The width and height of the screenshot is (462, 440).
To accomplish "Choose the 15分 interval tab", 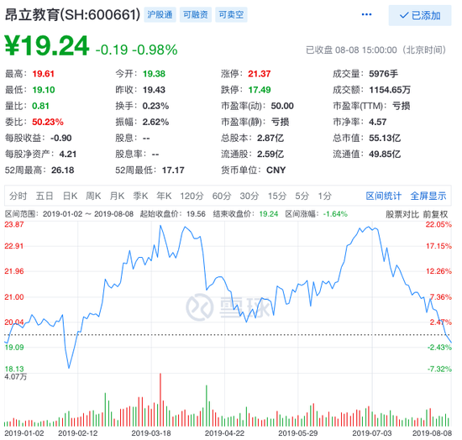I will point(277,196).
